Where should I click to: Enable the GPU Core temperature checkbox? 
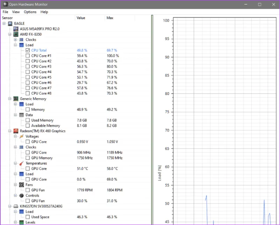tap(28, 169)
